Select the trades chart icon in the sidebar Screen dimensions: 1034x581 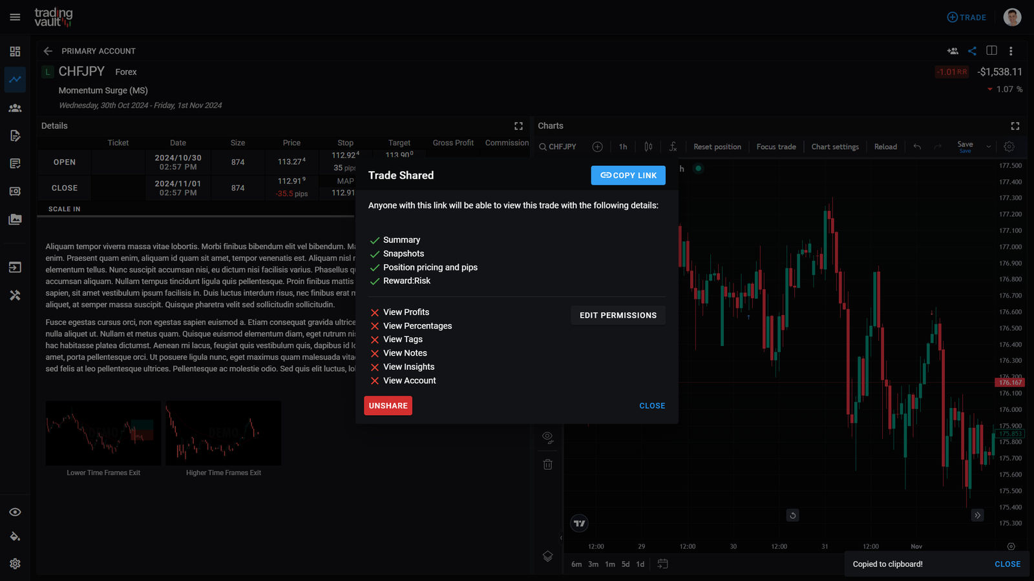coord(15,79)
